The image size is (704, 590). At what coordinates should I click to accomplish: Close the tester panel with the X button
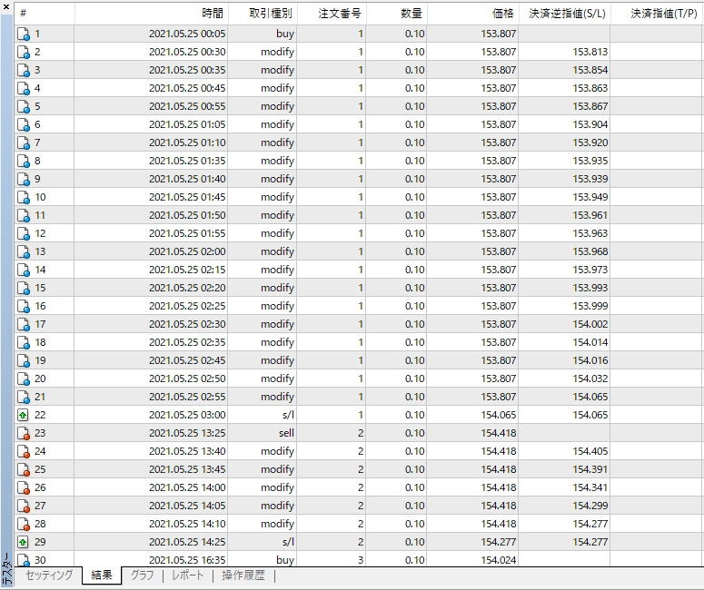click(6, 6)
